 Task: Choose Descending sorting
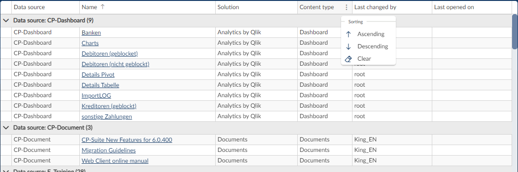click(x=368, y=47)
